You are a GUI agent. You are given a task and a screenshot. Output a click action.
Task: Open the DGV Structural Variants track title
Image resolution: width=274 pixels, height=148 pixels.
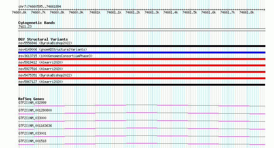[43, 39]
